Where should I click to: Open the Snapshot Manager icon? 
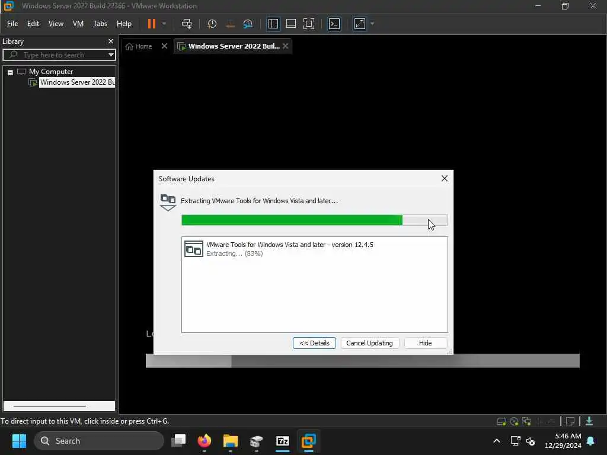(x=248, y=24)
